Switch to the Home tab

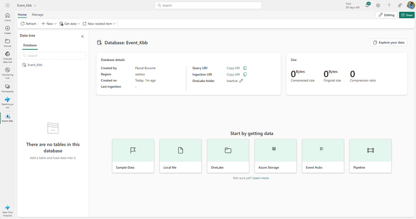[x=23, y=14]
